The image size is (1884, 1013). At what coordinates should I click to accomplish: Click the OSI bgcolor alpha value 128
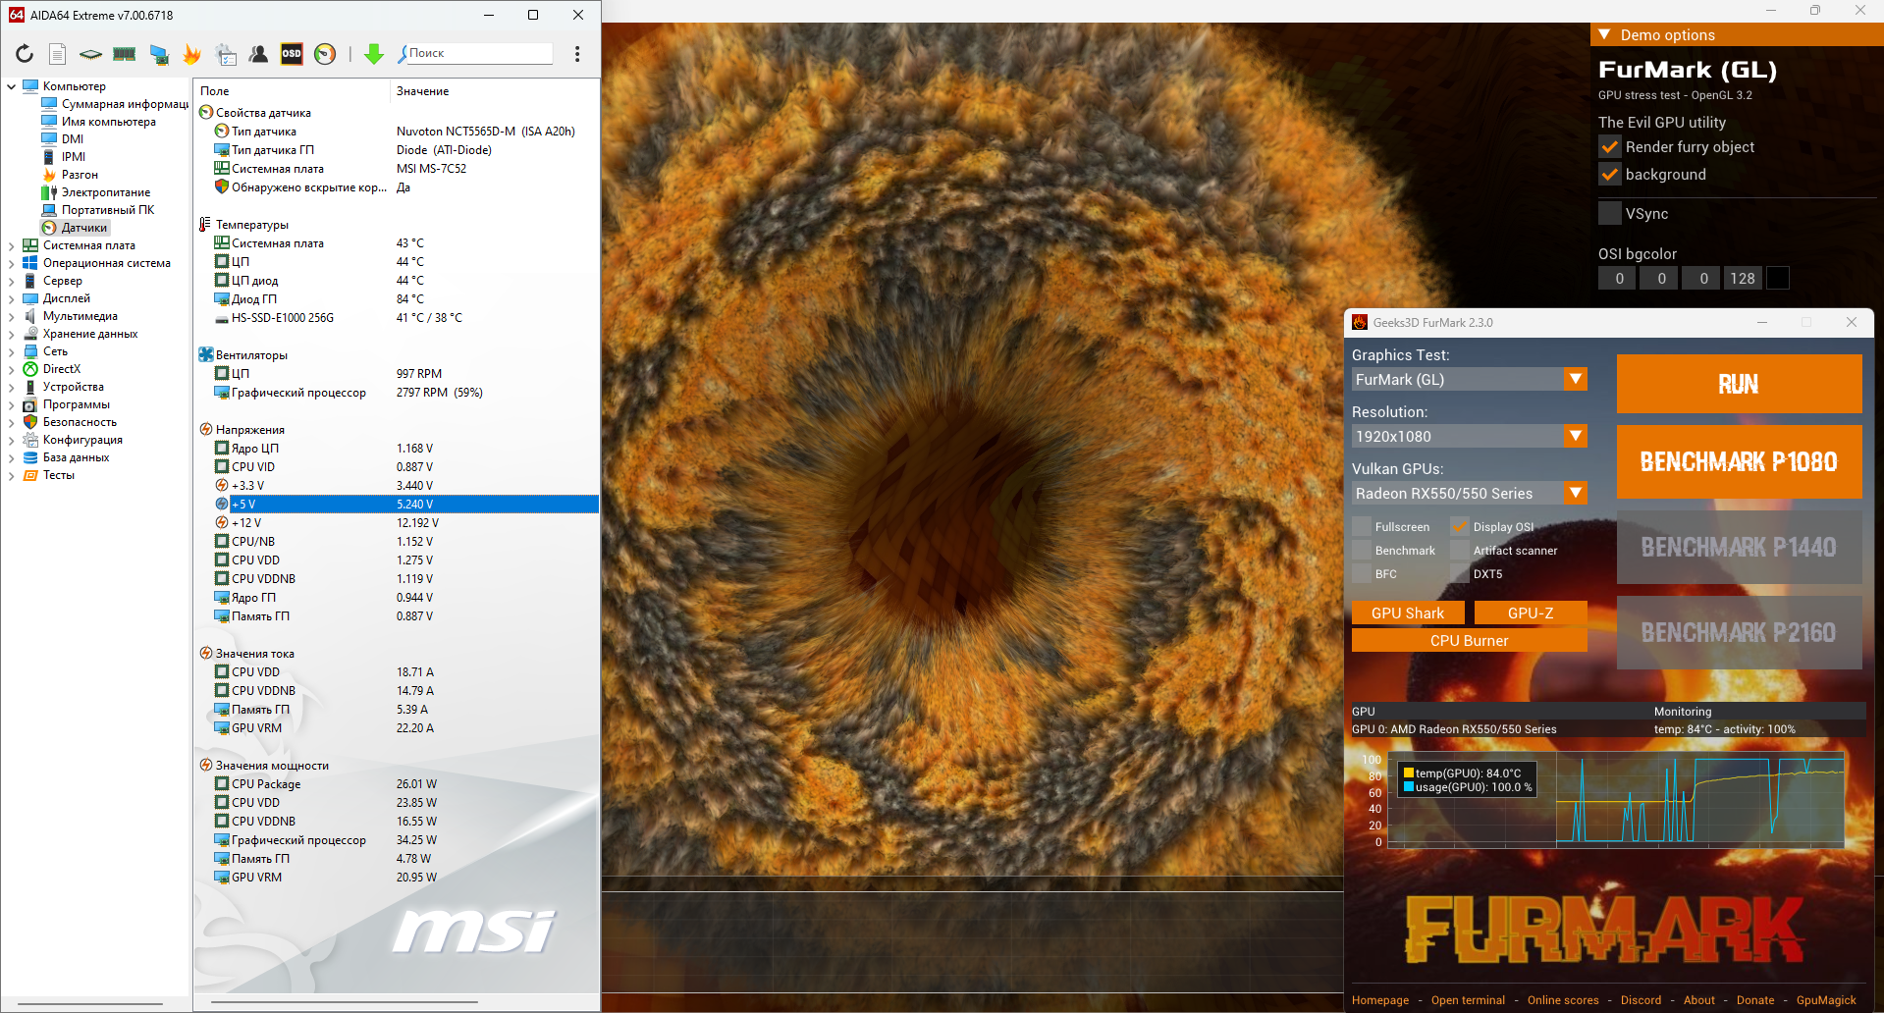[x=1743, y=278]
